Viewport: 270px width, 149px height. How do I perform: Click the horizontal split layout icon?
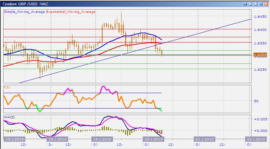[x=256, y=4]
